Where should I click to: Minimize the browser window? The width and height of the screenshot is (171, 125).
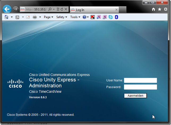click(x=146, y=2)
